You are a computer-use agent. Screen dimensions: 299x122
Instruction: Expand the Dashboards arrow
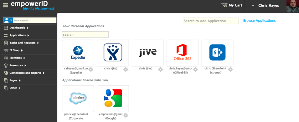coord(28,28)
